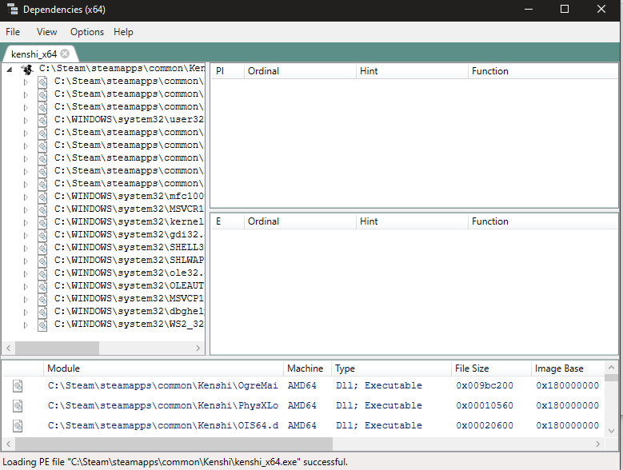
Task: Sort modules by Image Base column
Action: point(567,368)
